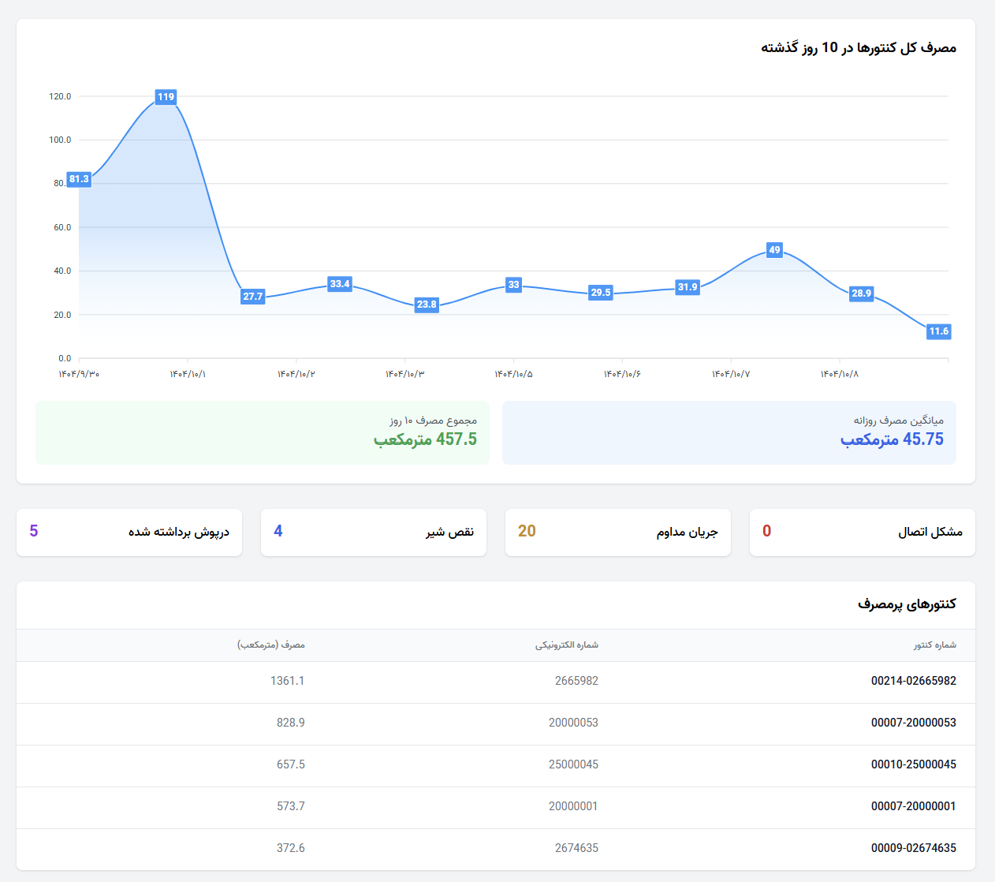The width and height of the screenshot is (995, 882).
Task: Select the 49 data point on chart
Action: click(x=774, y=250)
